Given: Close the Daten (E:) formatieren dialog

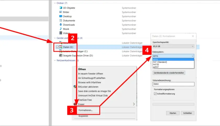Looking at the screenshot, I should (193, 36).
